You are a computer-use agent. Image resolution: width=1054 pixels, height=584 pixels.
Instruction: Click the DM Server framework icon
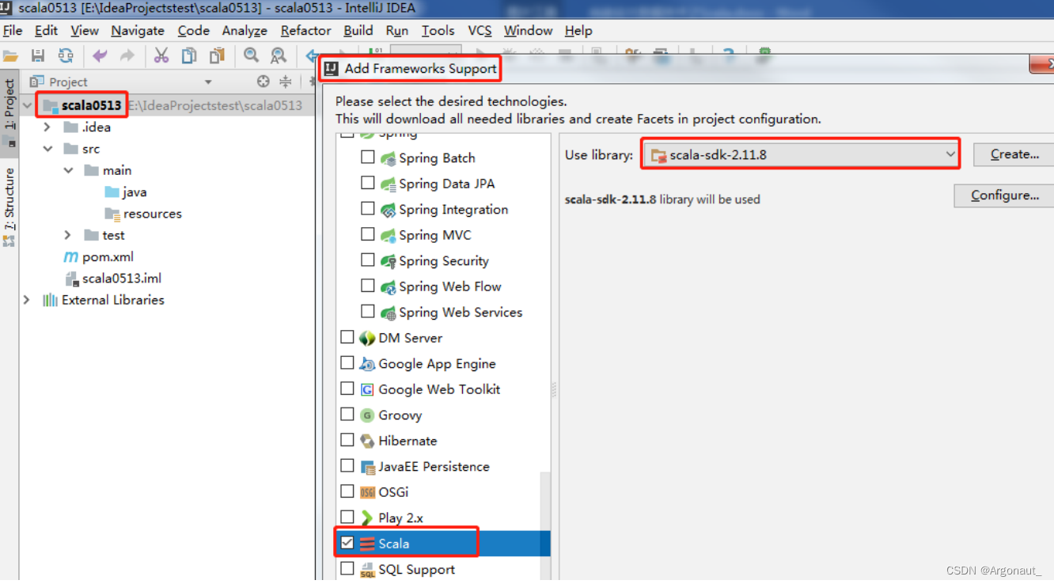367,338
